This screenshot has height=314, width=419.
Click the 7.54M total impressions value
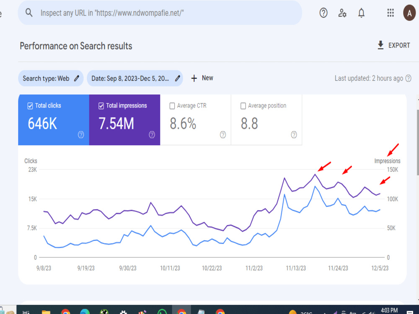tap(116, 124)
